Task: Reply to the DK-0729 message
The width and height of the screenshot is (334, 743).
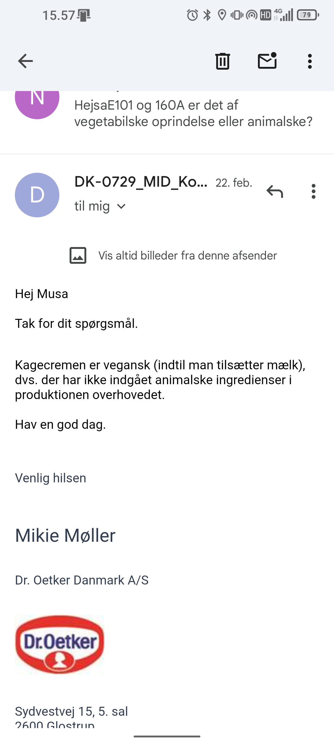Action: [x=275, y=192]
